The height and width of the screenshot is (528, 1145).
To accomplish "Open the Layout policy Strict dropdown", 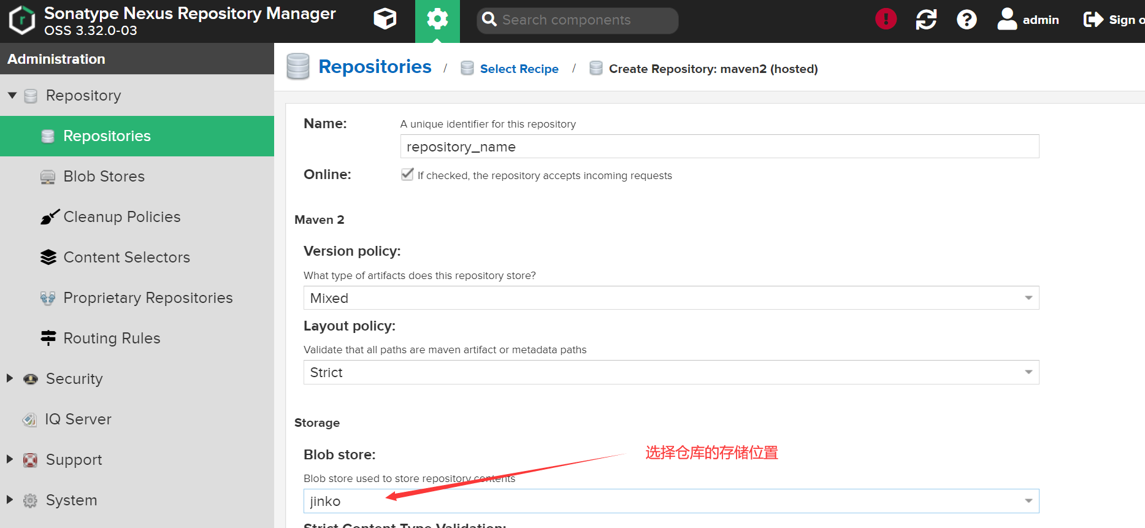I will point(671,372).
